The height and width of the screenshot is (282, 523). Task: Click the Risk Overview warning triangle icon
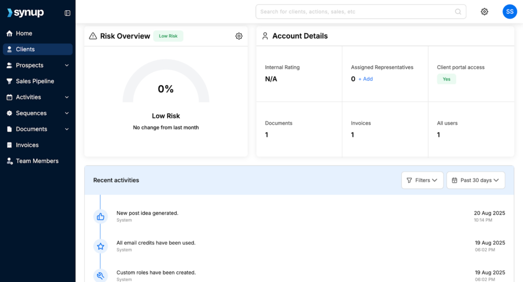93,36
